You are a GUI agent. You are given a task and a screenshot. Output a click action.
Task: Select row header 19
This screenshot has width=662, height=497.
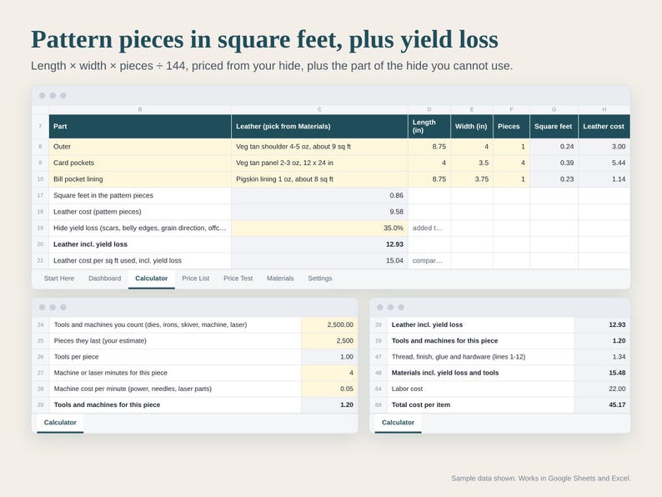point(41,228)
